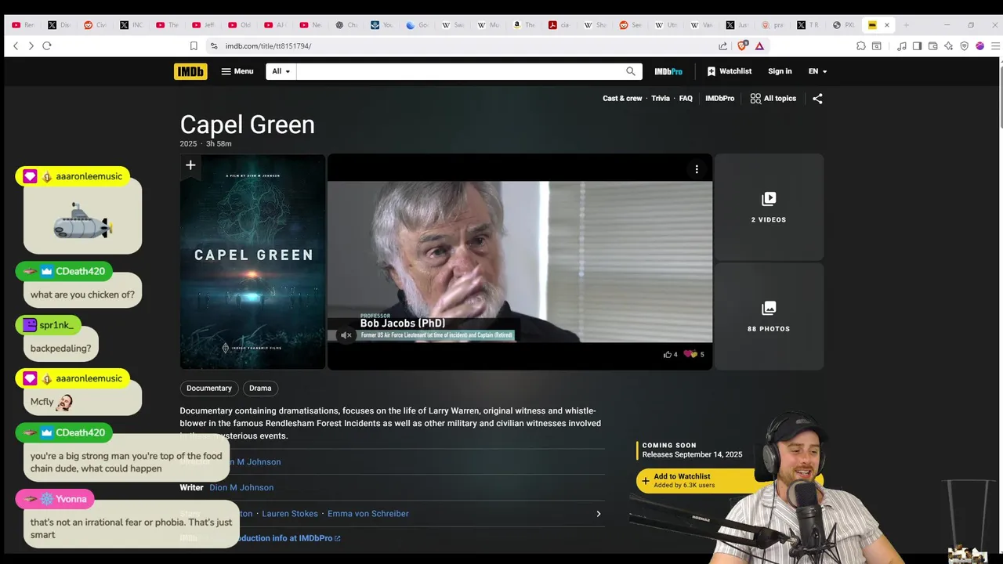Open the video player three-dot menu

point(697,169)
